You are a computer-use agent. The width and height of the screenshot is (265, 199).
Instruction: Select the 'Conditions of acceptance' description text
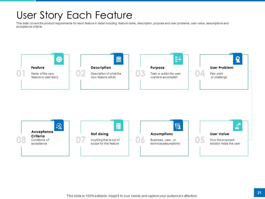(40, 142)
